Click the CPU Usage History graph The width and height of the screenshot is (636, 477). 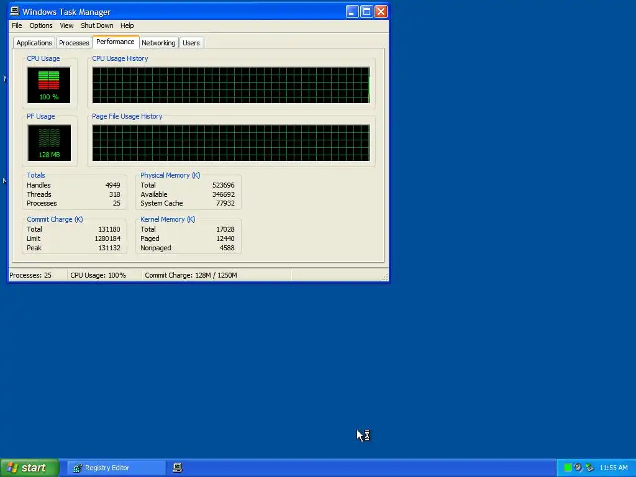coord(231,85)
